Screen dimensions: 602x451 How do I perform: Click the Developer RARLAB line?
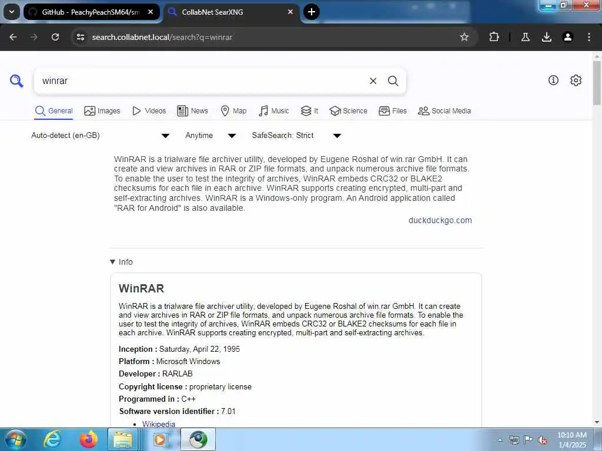[x=155, y=373]
